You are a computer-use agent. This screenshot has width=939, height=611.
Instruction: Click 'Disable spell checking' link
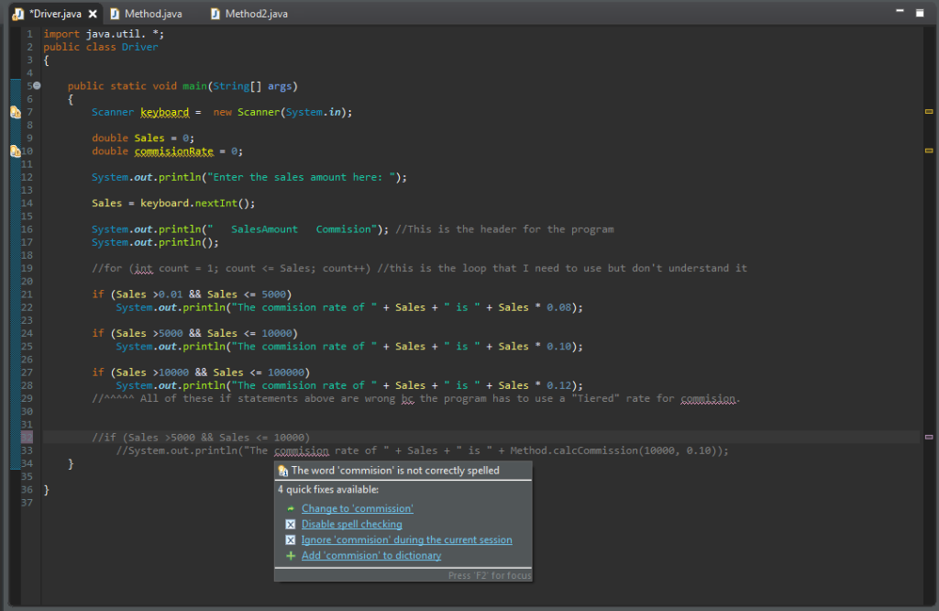pyautogui.click(x=351, y=525)
